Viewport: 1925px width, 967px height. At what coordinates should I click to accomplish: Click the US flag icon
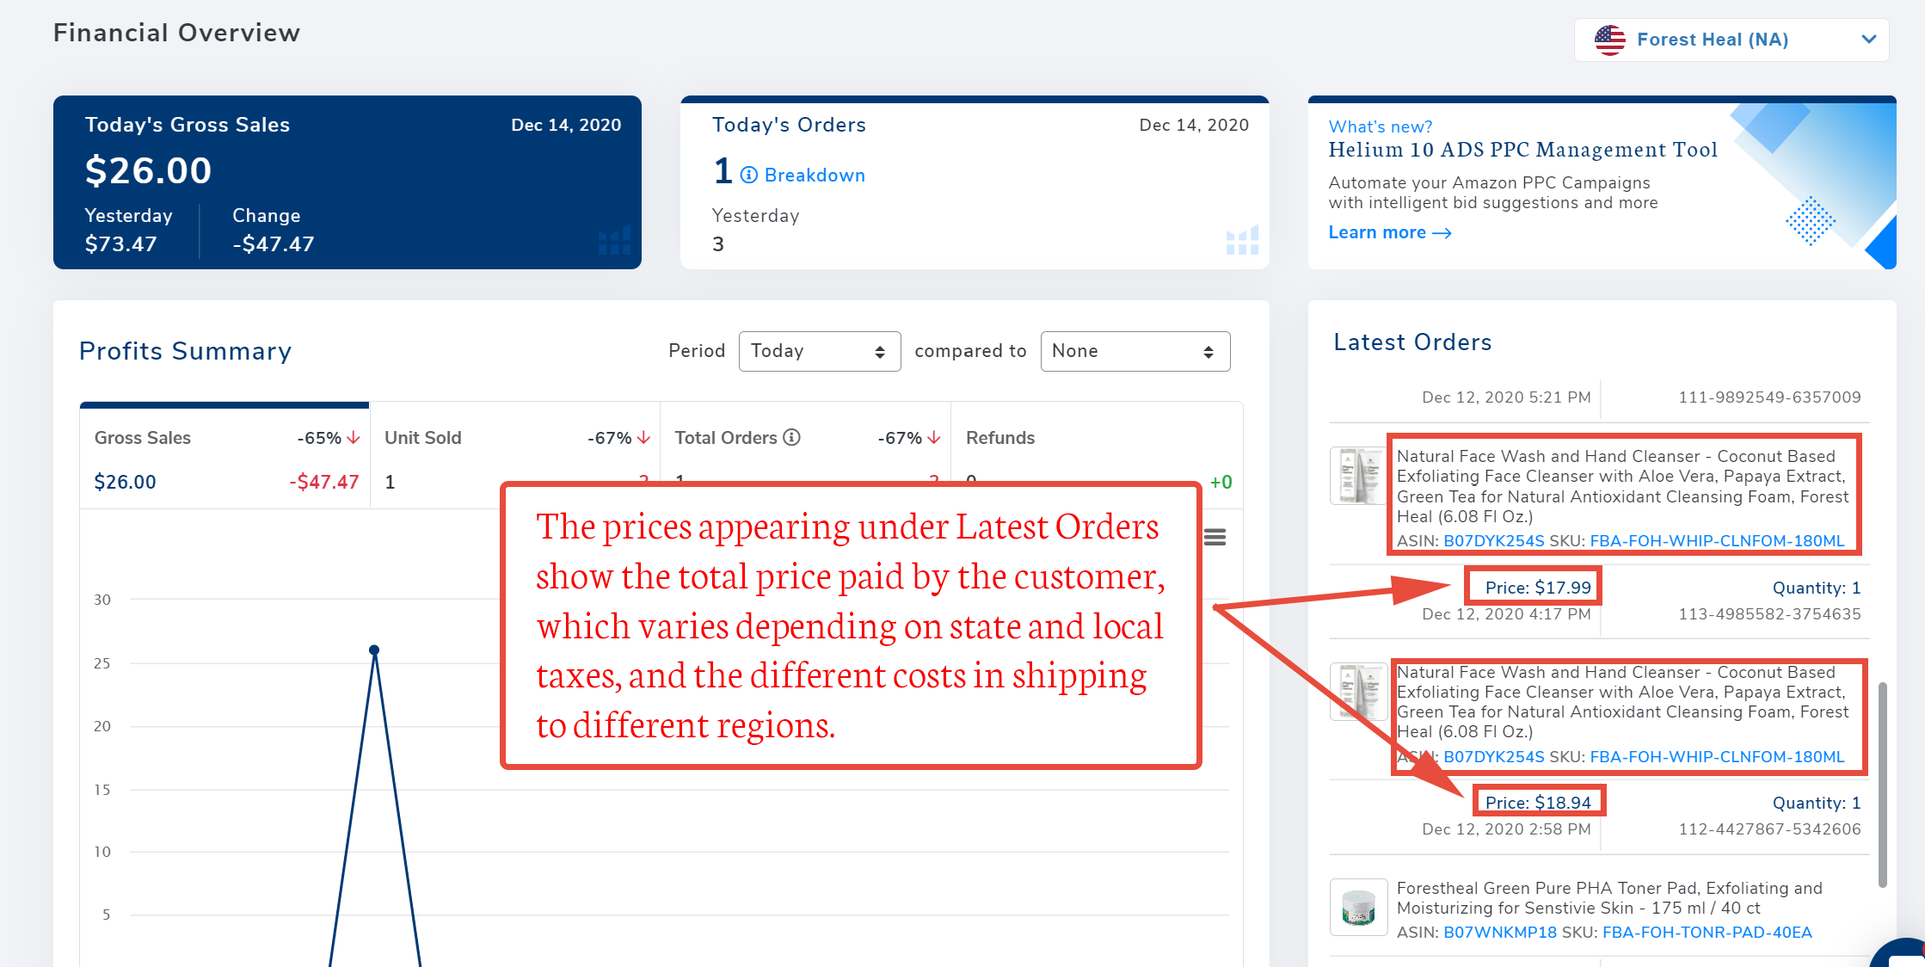pyautogui.click(x=1609, y=40)
